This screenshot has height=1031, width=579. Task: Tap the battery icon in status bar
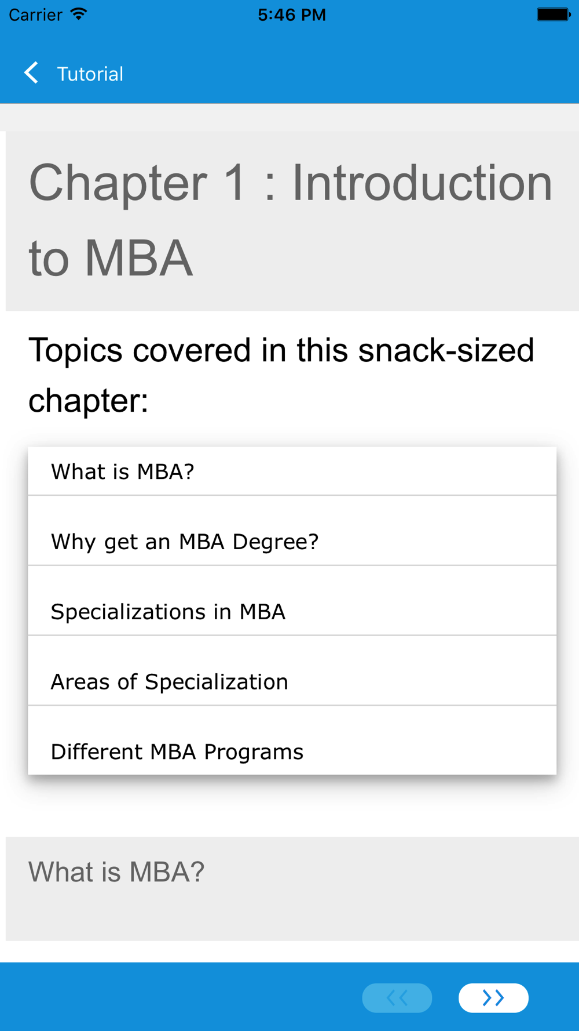pos(554,14)
